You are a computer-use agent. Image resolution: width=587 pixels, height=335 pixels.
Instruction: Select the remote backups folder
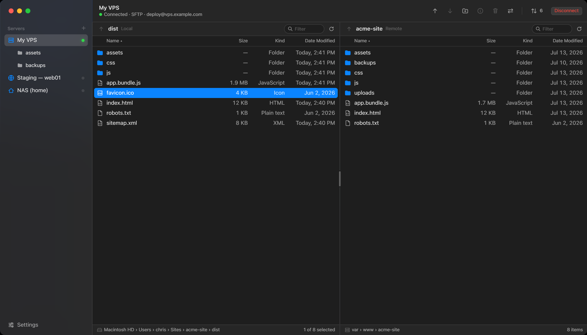464,63
